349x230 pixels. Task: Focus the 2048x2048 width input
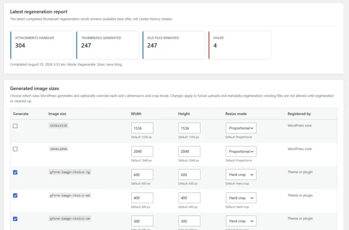[142, 152]
